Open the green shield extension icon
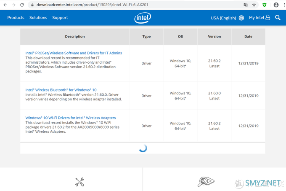 tap(264, 5)
